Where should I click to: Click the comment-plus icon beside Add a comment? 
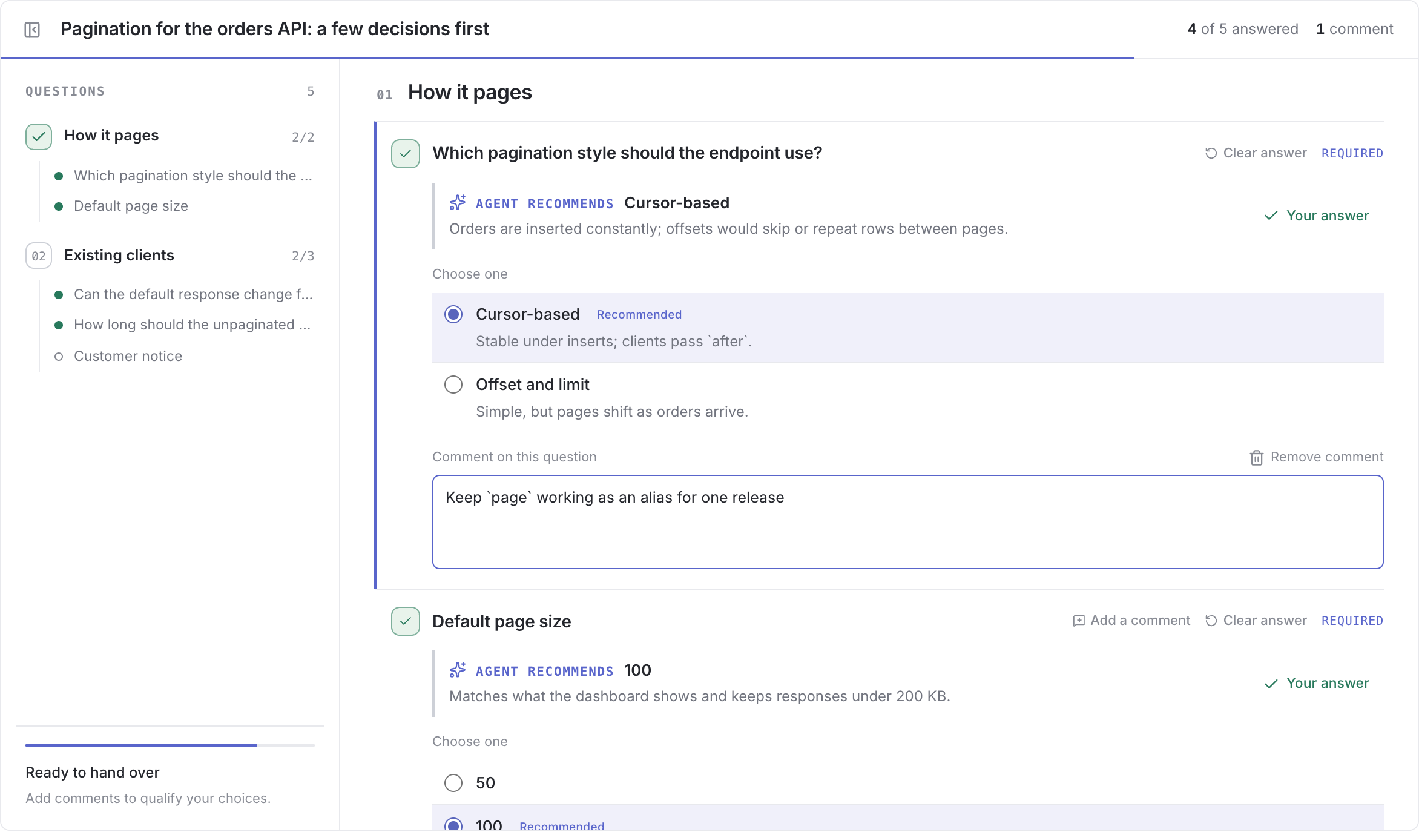pos(1079,621)
